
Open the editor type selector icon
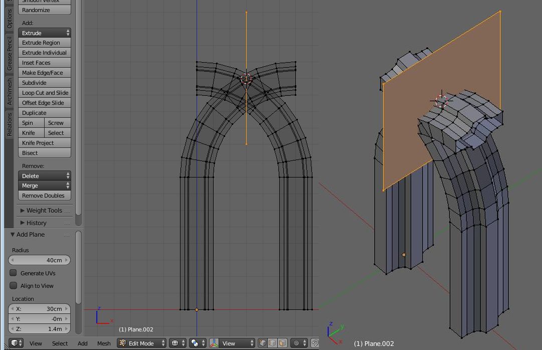16,343
